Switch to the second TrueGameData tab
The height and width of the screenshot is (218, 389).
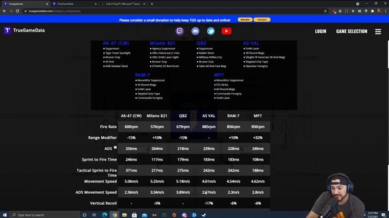74,4
